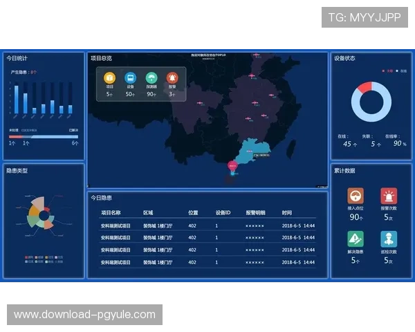Click the red 报警 alarm bell icon

(172, 78)
